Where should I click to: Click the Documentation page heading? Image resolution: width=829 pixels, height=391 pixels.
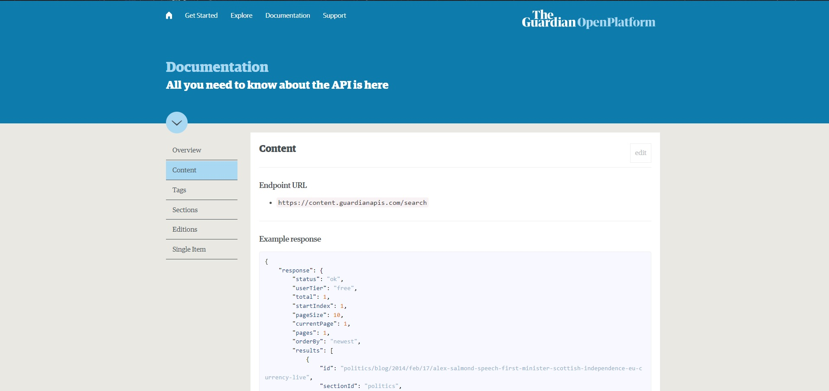coord(217,67)
